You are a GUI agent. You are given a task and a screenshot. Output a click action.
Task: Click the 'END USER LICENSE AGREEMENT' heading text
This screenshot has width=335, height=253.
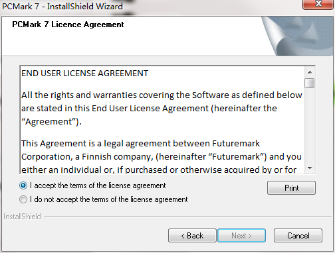(85, 74)
